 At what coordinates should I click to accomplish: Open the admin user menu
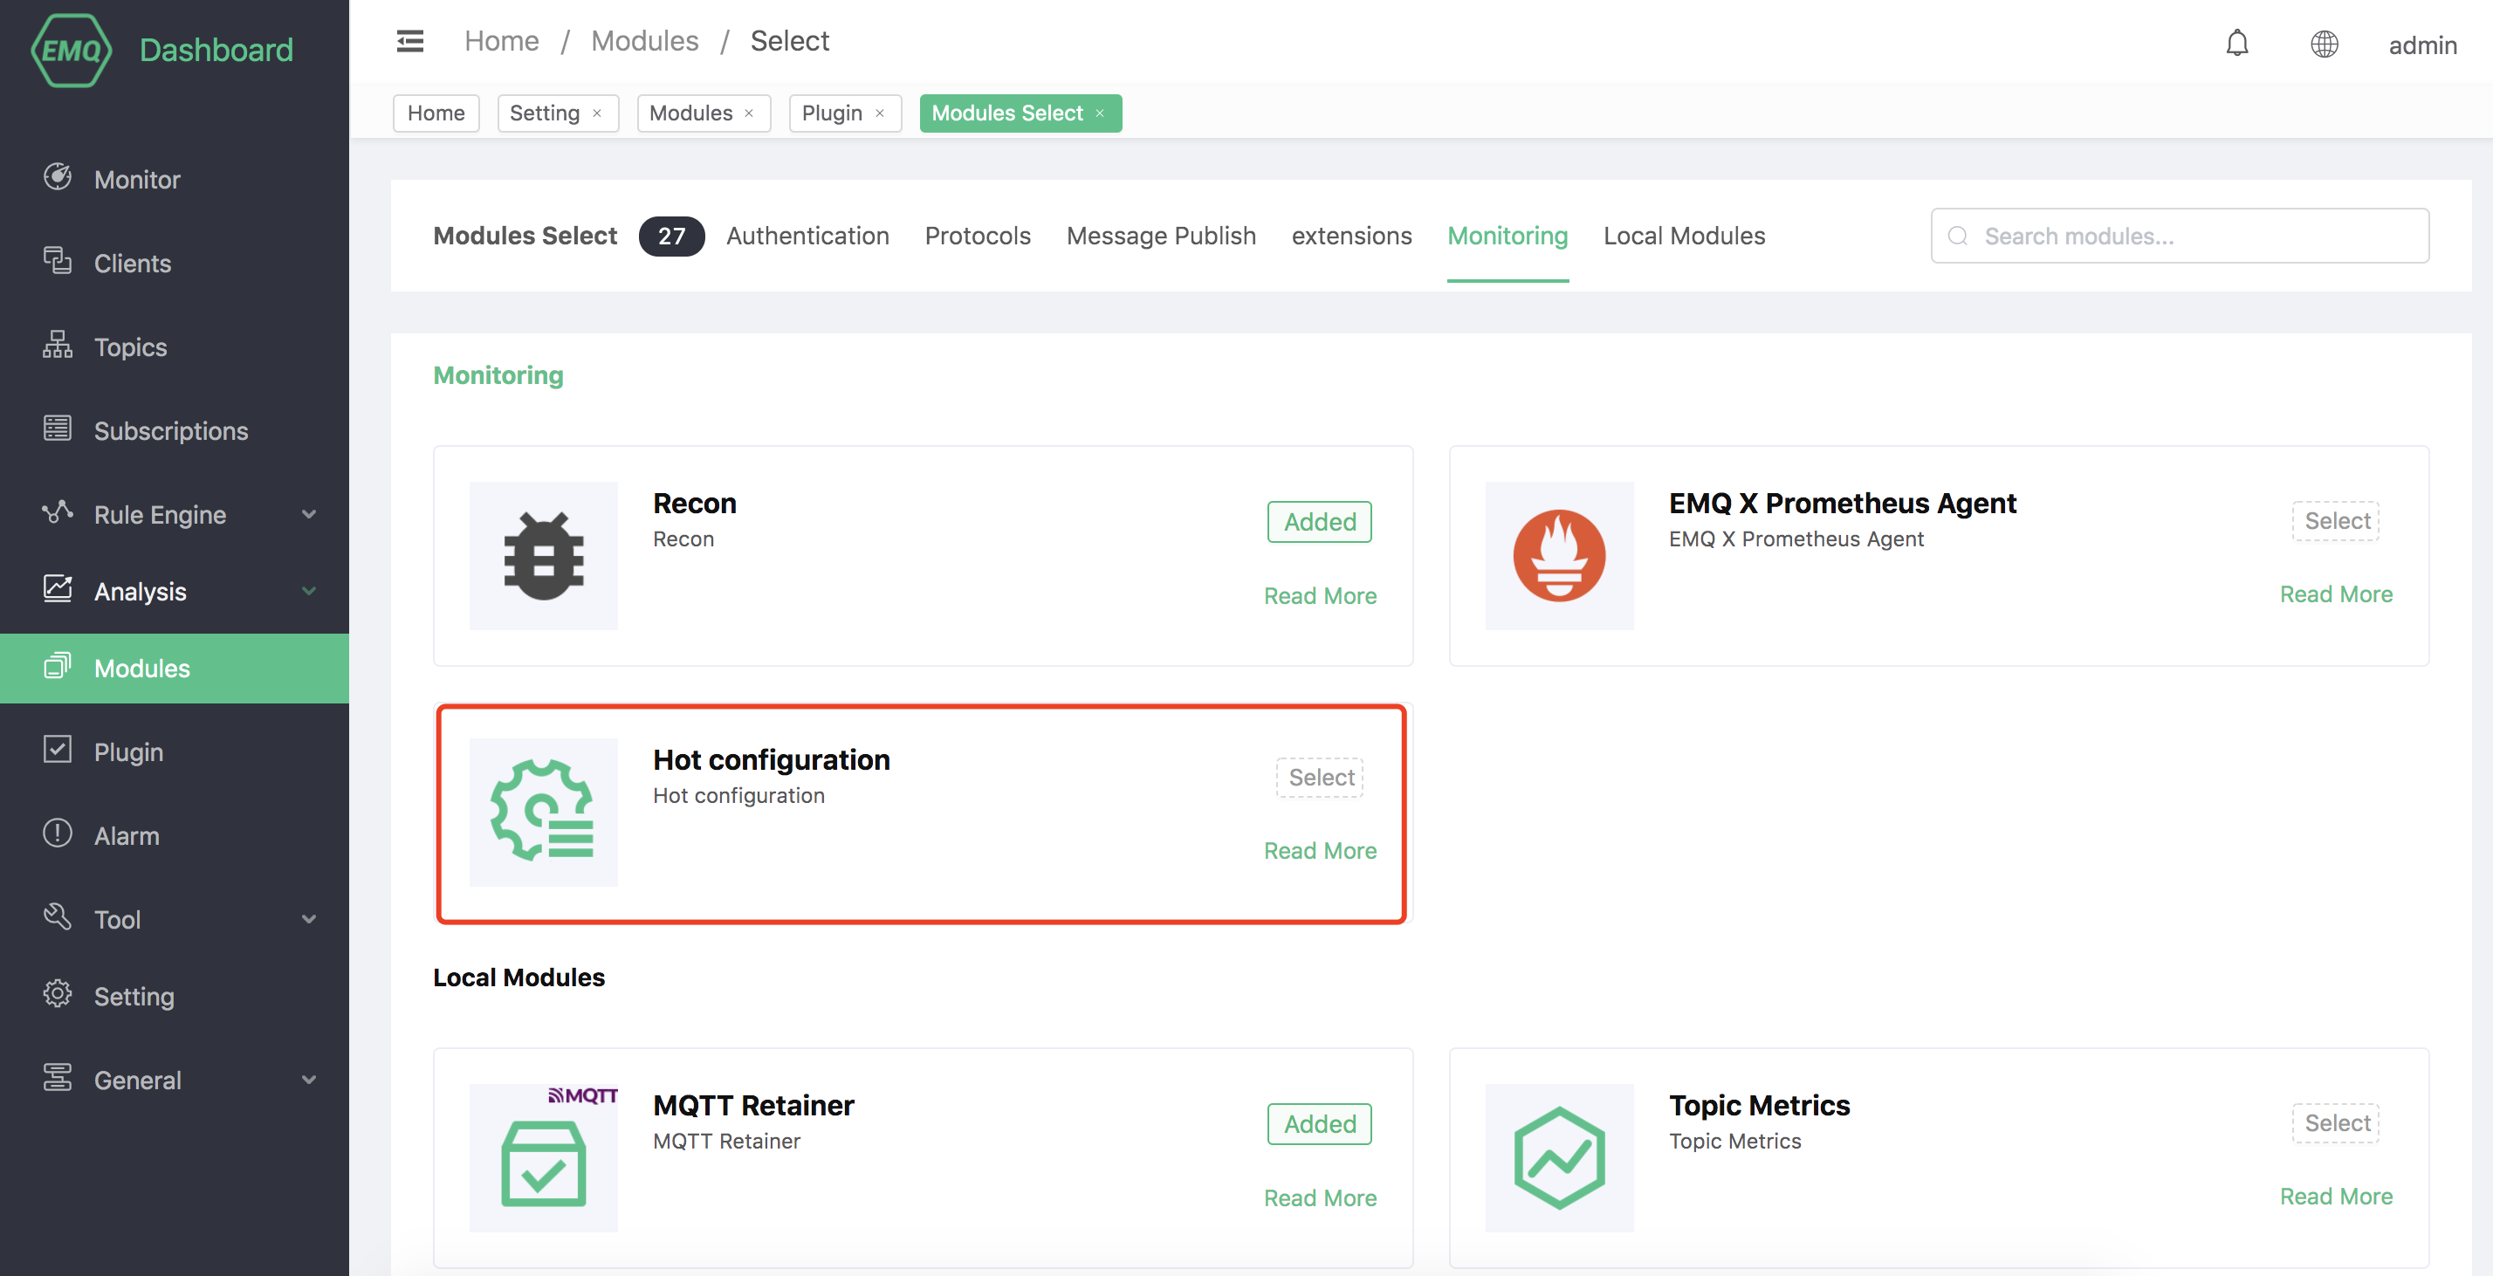pos(2422,45)
